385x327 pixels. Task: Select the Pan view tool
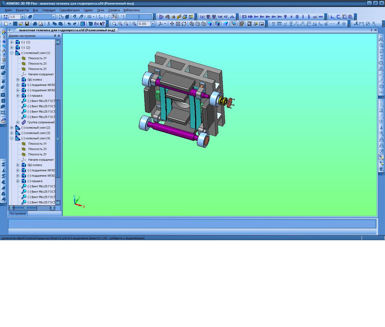tap(172, 24)
